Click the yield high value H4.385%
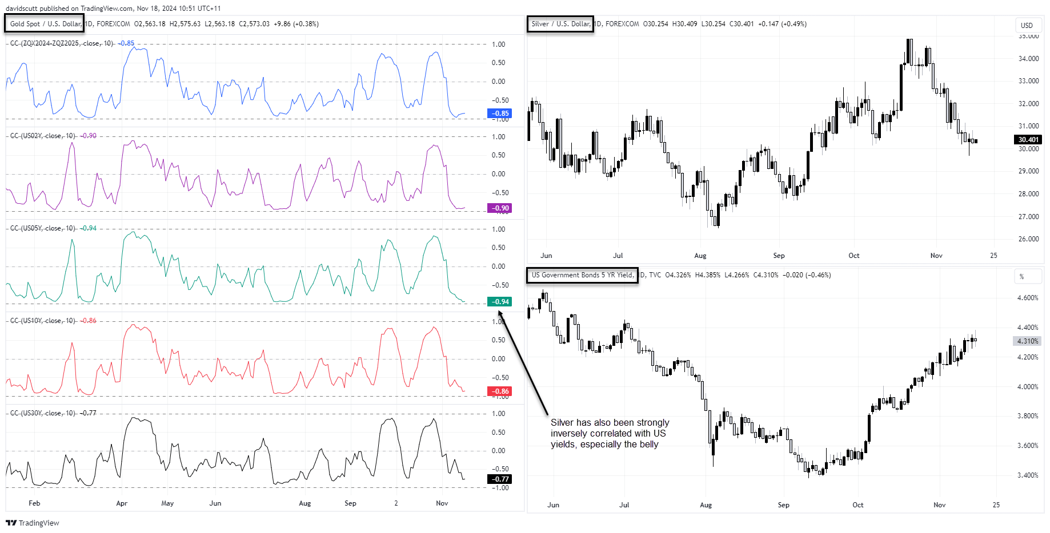1050x533 pixels. tap(707, 275)
